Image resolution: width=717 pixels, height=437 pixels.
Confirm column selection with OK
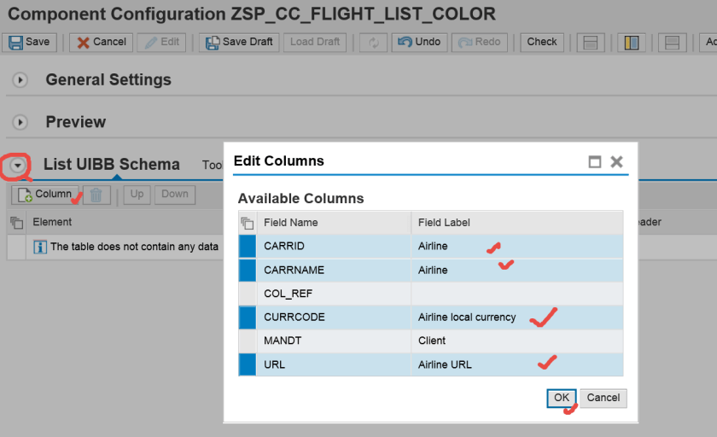561,398
